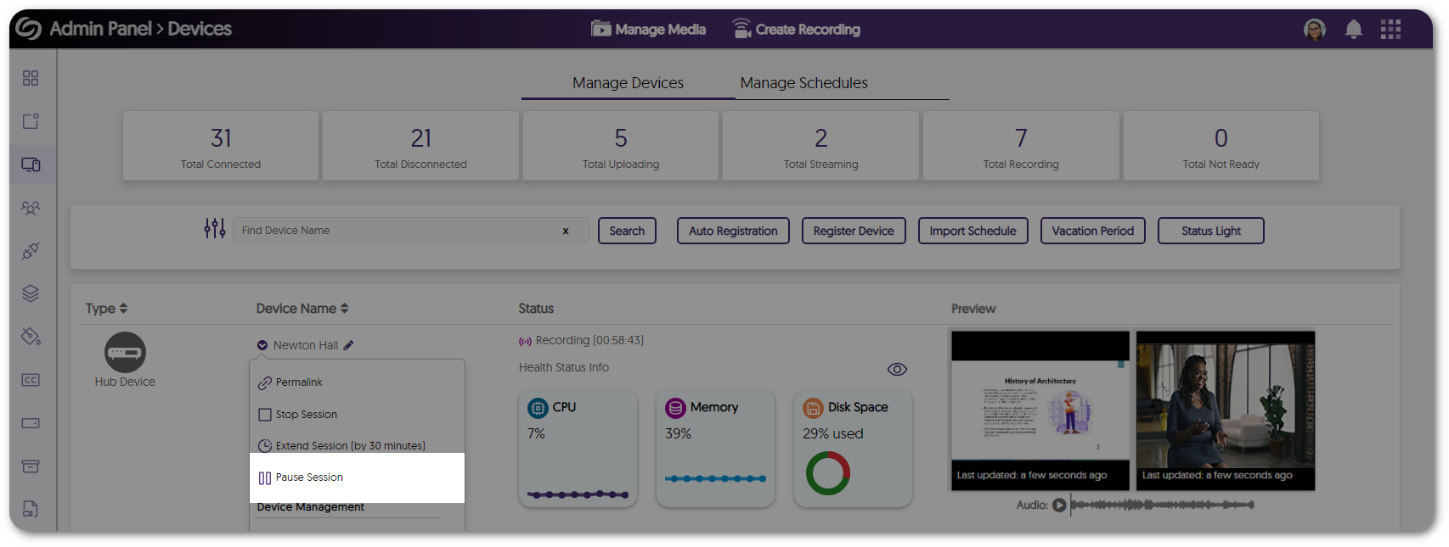Click the Recording [00:58:43] status text

coord(589,340)
